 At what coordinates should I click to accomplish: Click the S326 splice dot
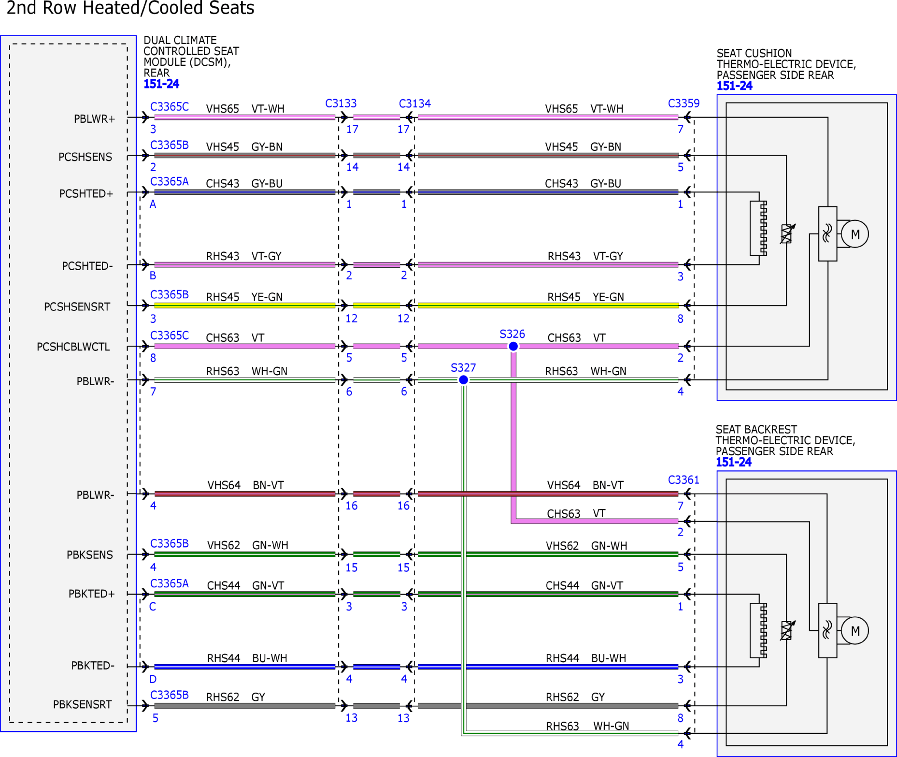[x=513, y=346]
